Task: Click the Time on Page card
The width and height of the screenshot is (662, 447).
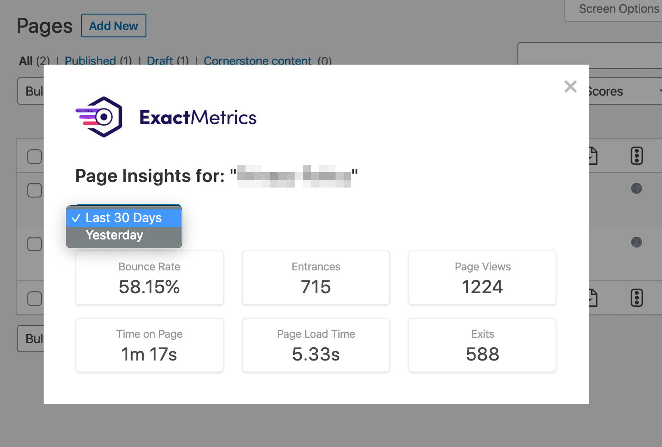Action: click(x=150, y=345)
